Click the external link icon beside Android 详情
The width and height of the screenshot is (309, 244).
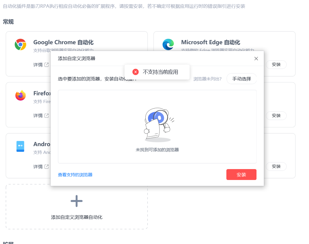(46, 166)
